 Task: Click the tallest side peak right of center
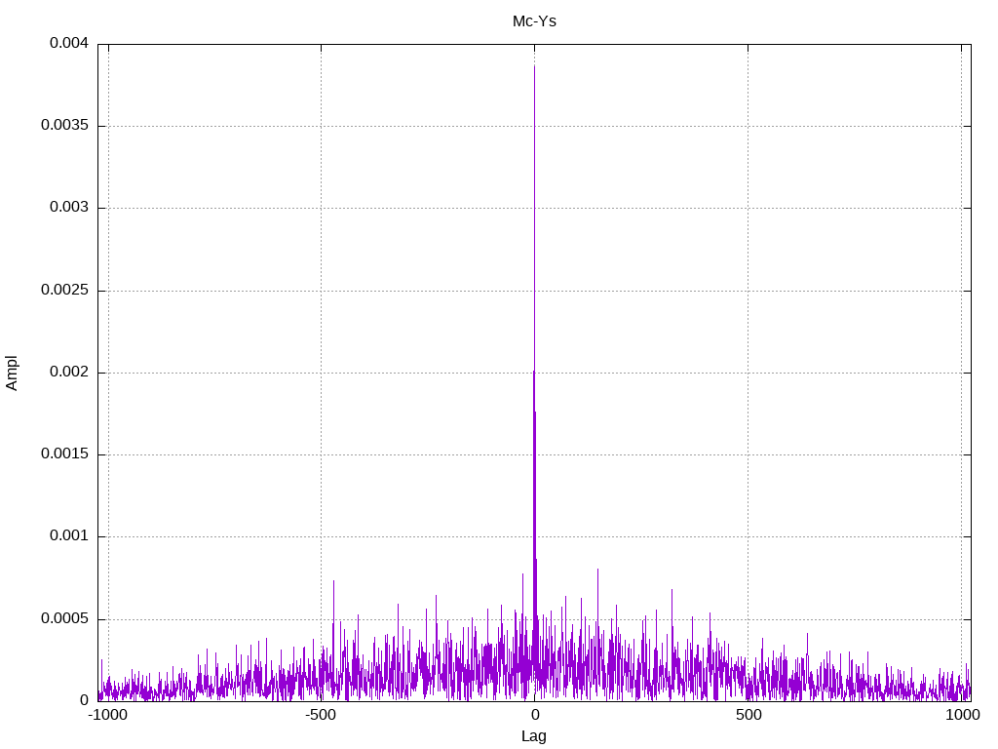(597, 571)
